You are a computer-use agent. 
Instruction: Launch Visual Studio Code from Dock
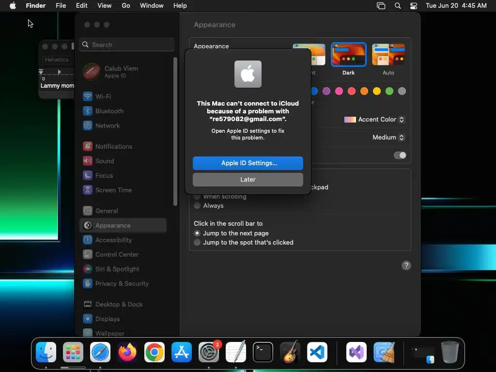(317, 352)
